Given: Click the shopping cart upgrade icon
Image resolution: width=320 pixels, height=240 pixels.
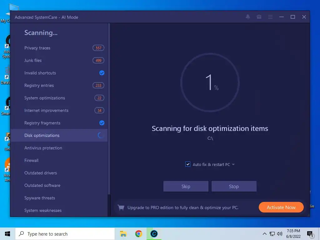Looking at the screenshot, I should click(121, 207).
